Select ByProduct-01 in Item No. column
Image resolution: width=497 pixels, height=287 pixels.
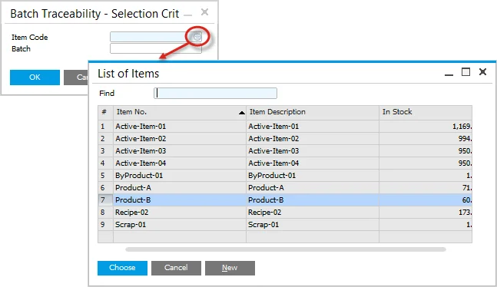tap(180, 176)
